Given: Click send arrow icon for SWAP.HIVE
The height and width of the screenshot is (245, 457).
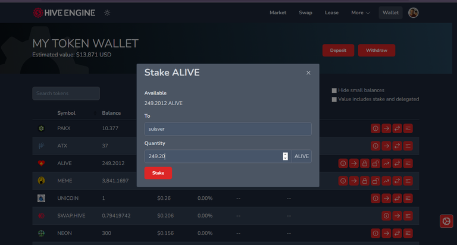Looking at the screenshot, I should click(397, 216).
